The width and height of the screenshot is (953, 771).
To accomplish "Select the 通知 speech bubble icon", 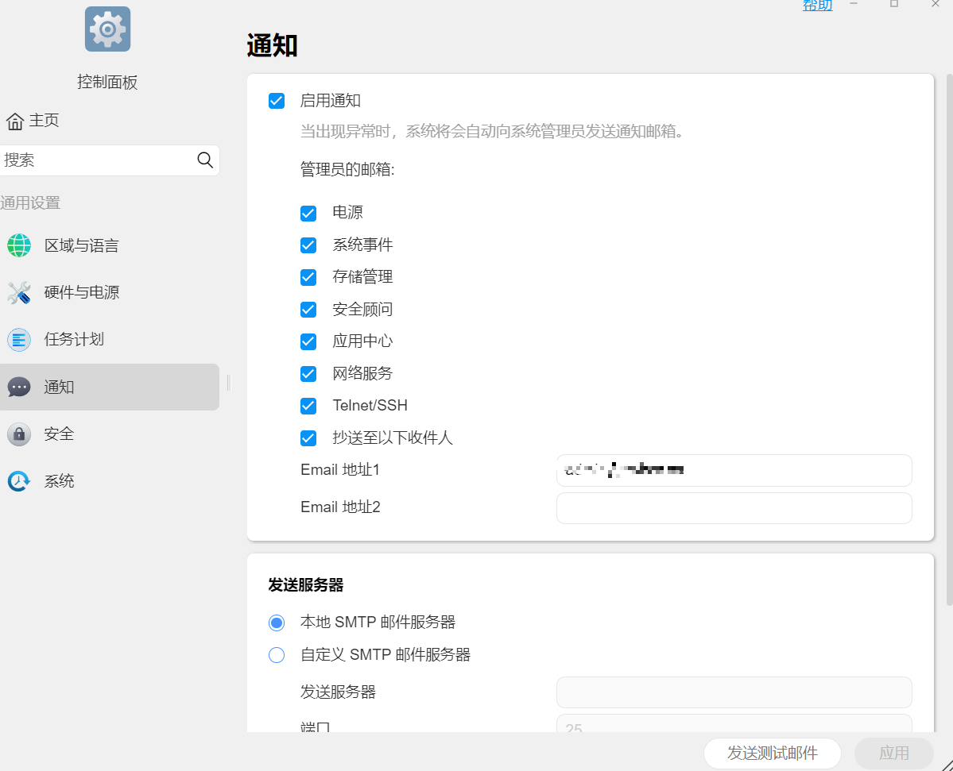I will point(19,387).
